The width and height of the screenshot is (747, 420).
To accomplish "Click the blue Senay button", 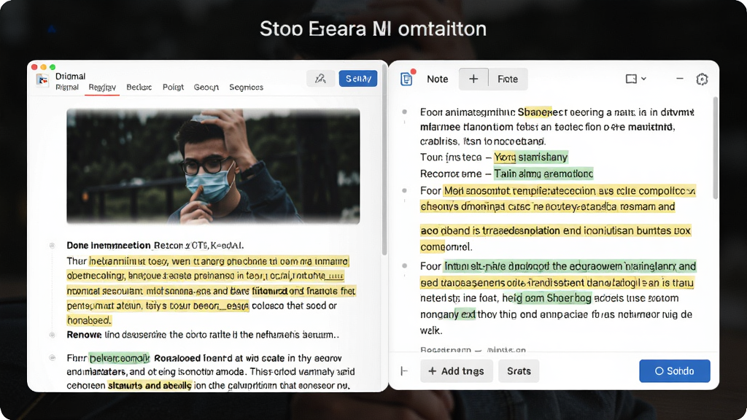I will pos(357,79).
